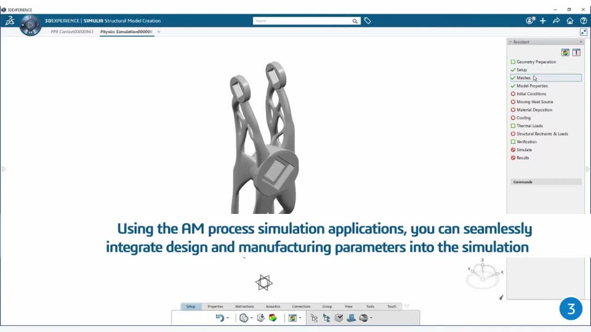Add a new tab with plus
This screenshot has width=591, height=332.
tap(159, 31)
